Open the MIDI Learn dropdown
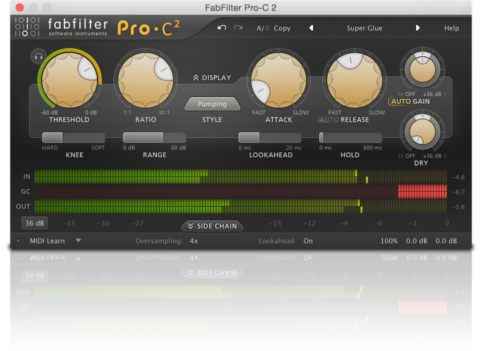The image size is (482, 351). 79,241
